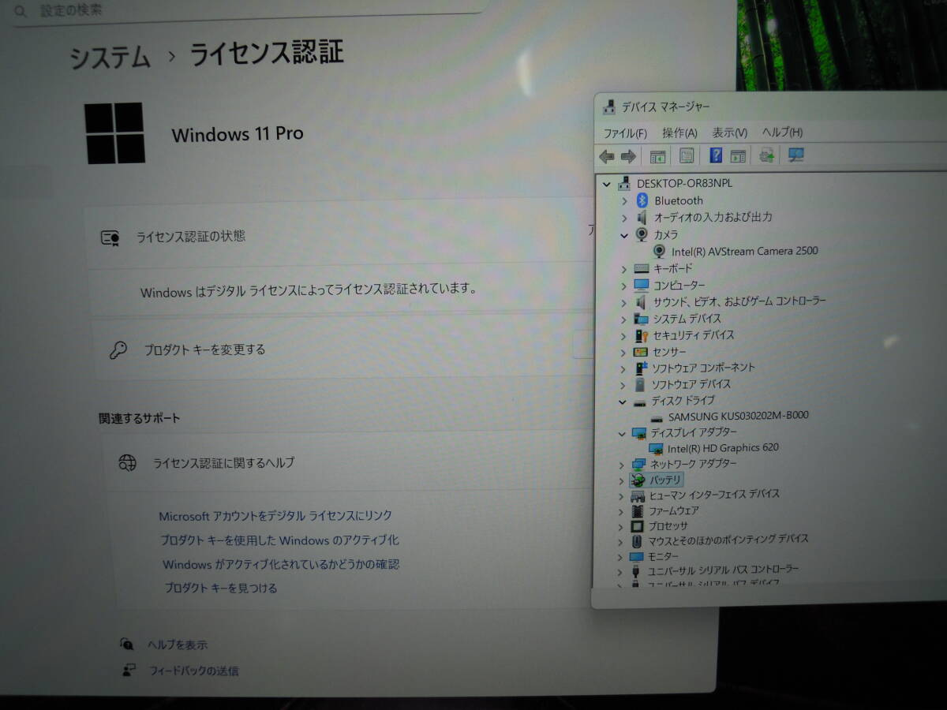Click the blue Help question mark icon
This screenshot has height=710, width=947.
(x=716, y=155)
